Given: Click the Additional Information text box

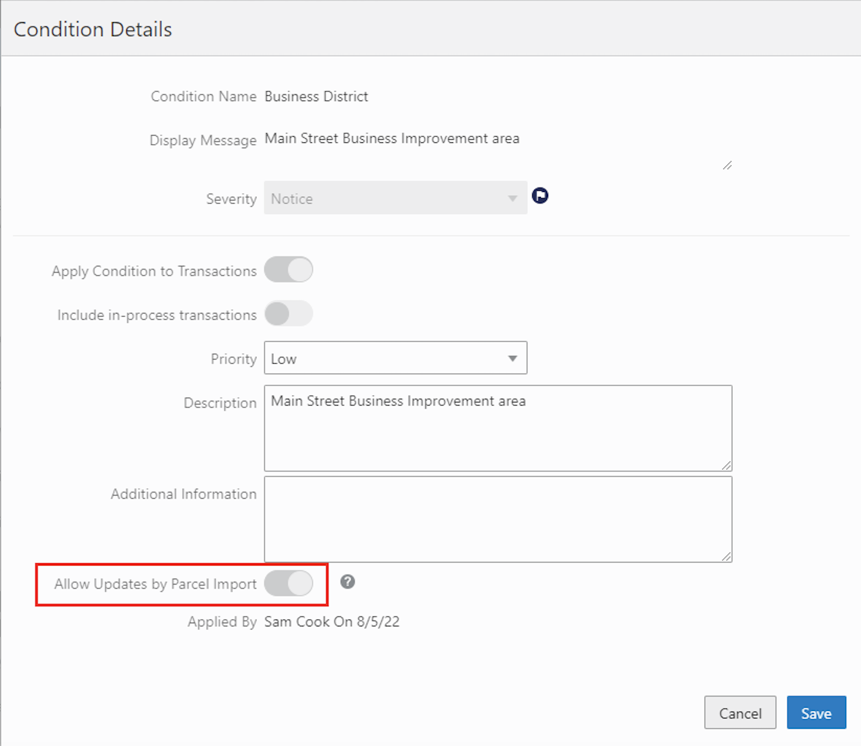Looking at the screenshot, I should pyautogui.click(x=497, y=519).
